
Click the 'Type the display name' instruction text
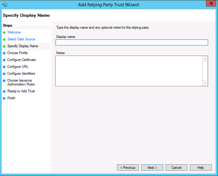click(x=103, y=28)
